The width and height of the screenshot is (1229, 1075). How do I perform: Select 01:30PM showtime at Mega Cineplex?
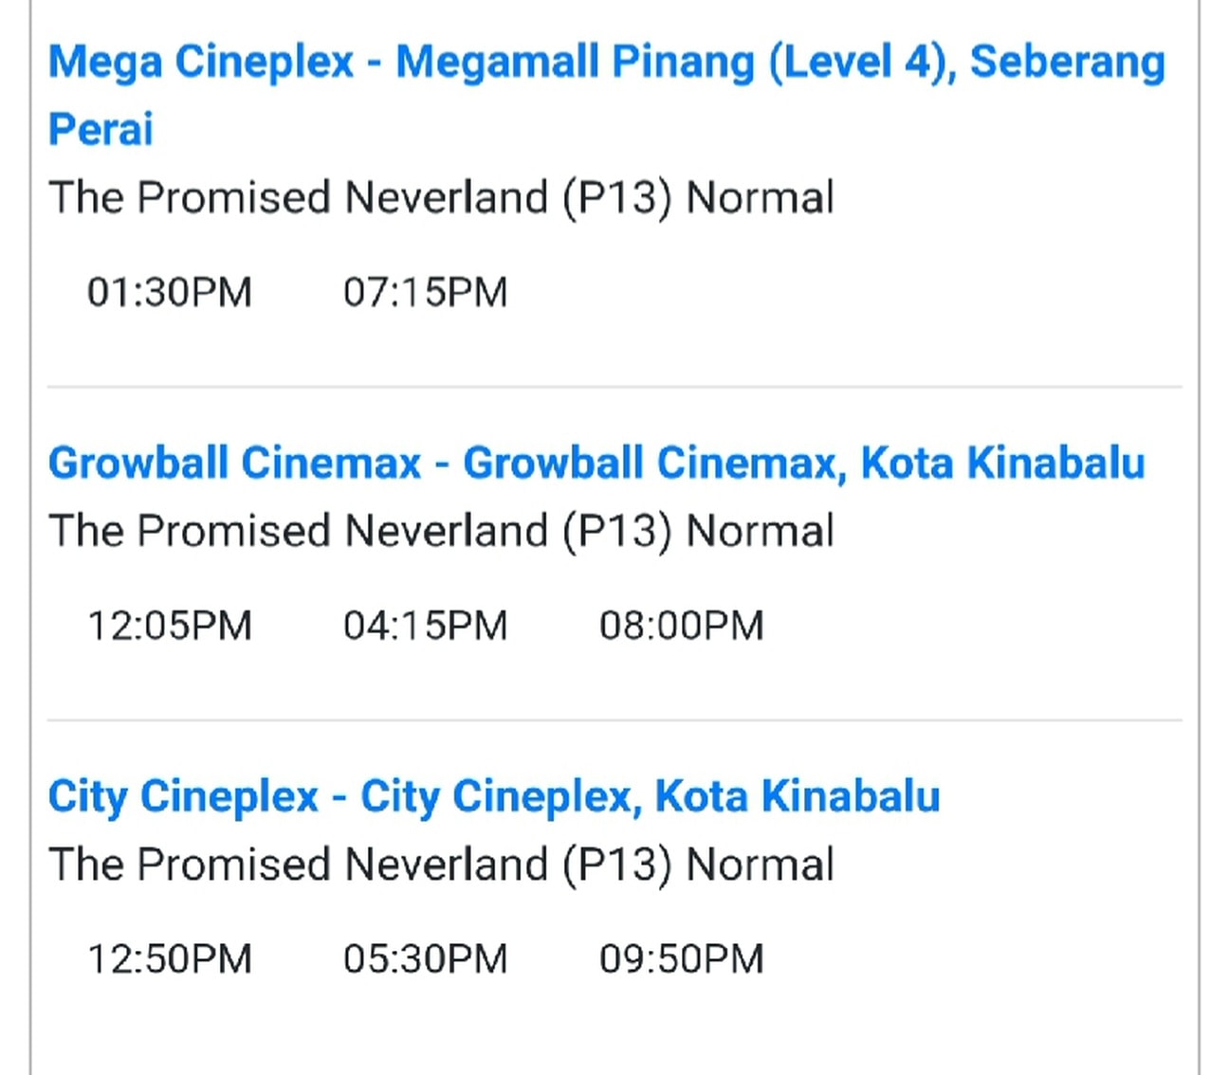170,292
